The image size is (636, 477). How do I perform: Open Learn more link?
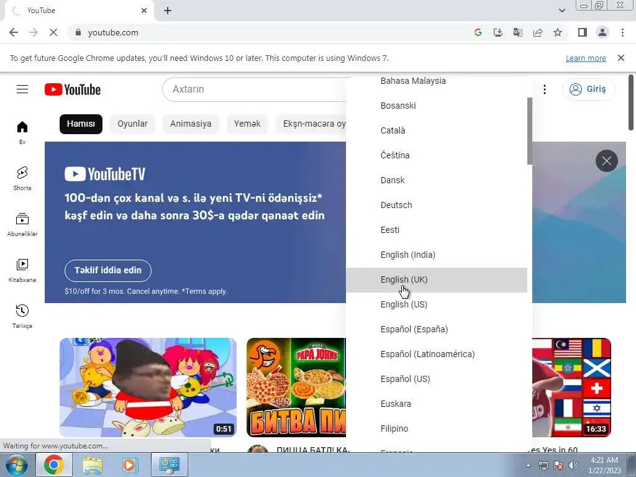(586, 58)
